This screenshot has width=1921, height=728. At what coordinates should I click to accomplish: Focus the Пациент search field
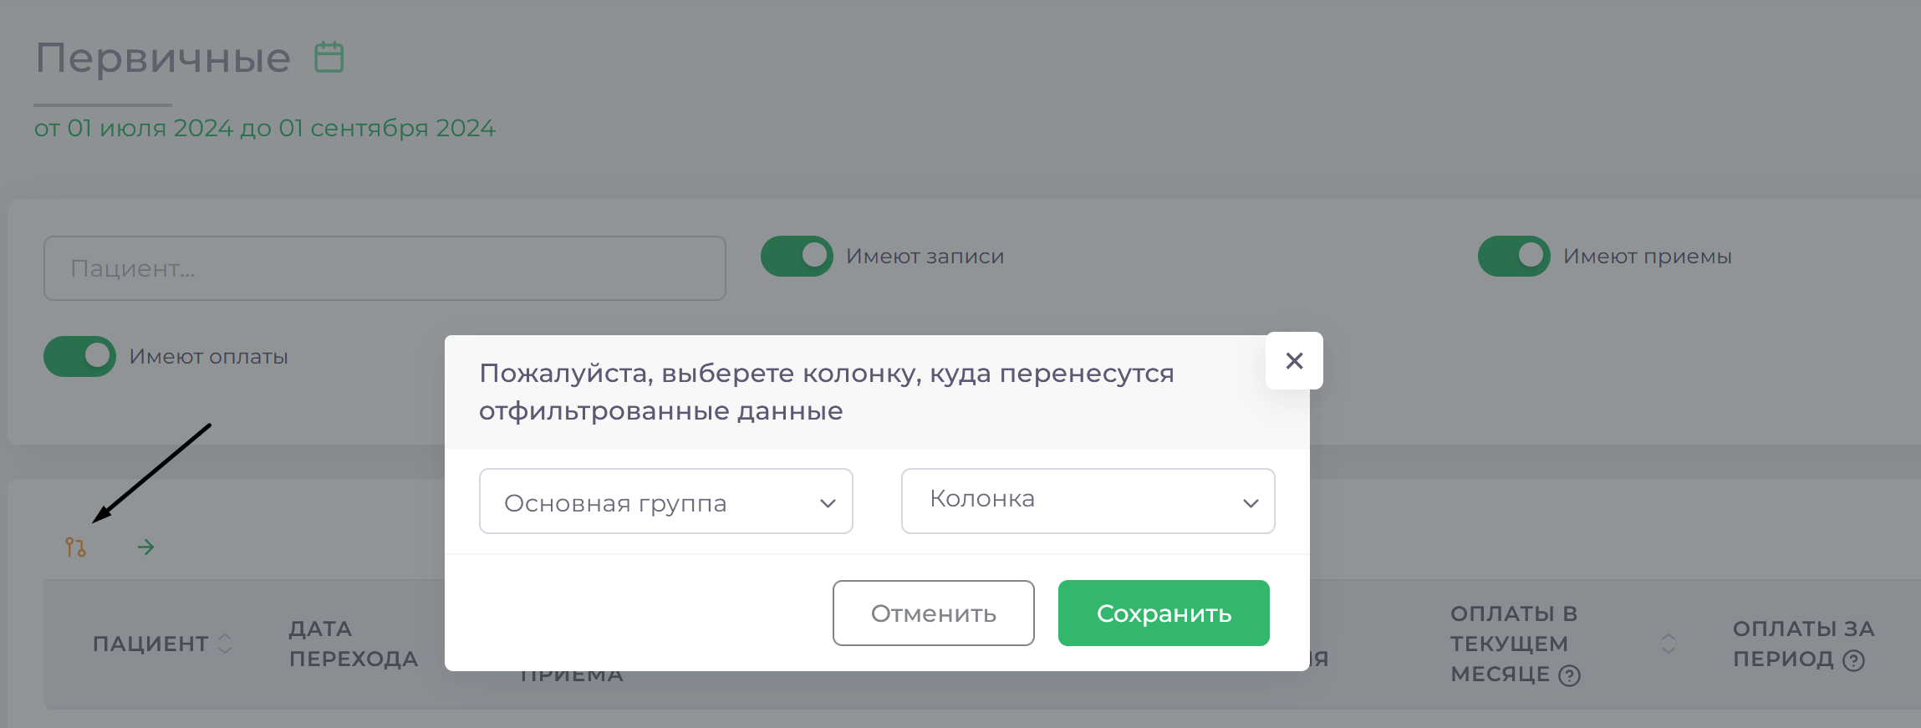coord(385,268)
